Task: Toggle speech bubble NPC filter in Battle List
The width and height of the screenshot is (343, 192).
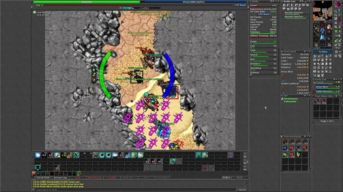Action: [x=284, y=9]
